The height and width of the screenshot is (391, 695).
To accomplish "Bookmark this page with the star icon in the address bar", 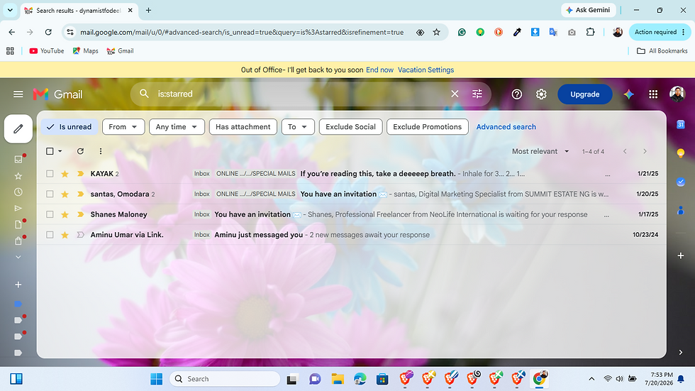I will pos(437,32).
